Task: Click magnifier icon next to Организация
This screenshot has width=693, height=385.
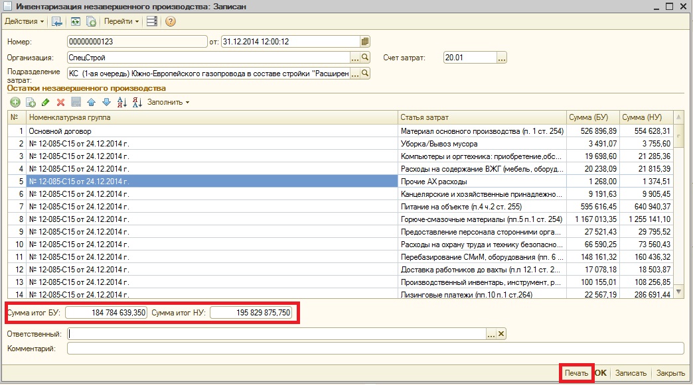Action: [364, 58]
